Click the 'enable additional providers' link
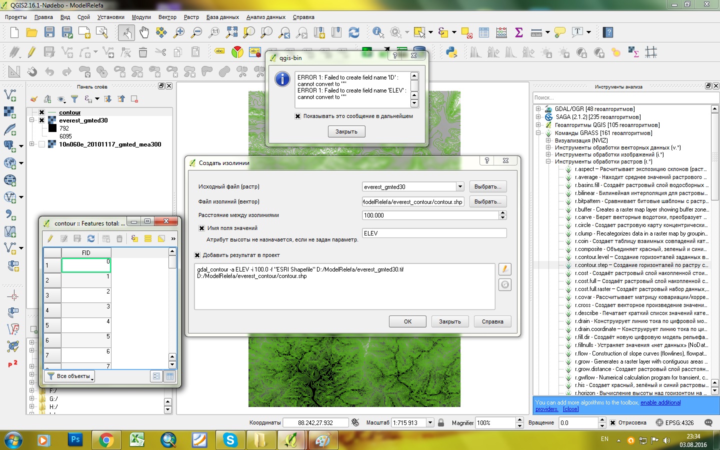 click(660, 402)
